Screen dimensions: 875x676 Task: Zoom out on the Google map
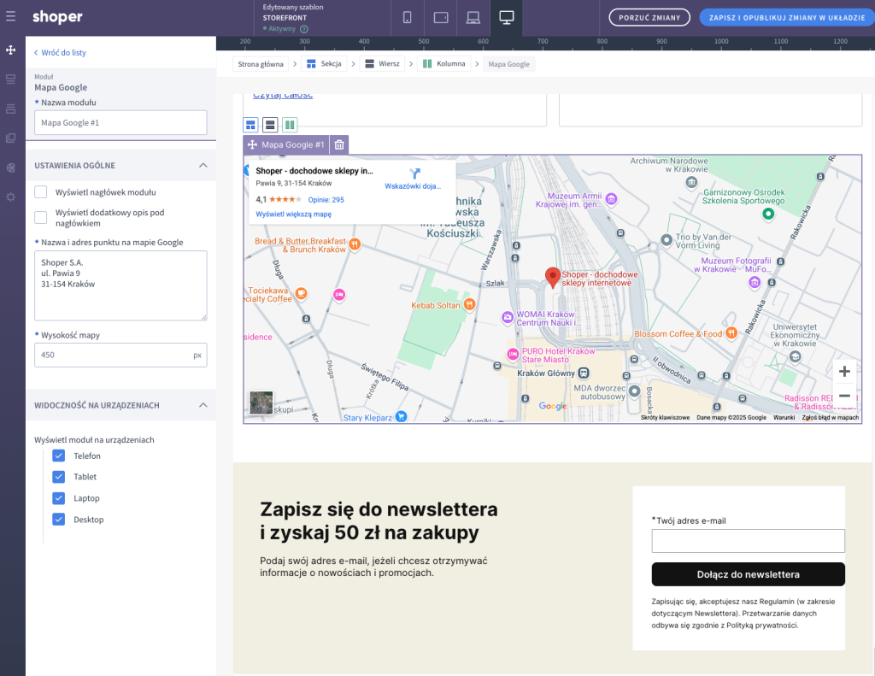coord(844,396)
